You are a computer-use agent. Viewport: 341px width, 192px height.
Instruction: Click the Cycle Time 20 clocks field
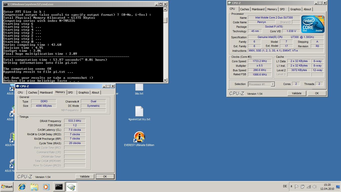point(75,143)
